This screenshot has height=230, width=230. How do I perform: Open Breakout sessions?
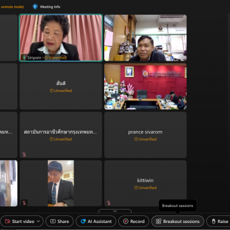pos(178,221)
